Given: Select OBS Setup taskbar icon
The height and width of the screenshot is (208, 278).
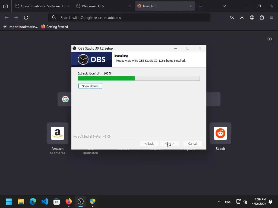Looking at the screenshot, I should [x=80, y=201].
